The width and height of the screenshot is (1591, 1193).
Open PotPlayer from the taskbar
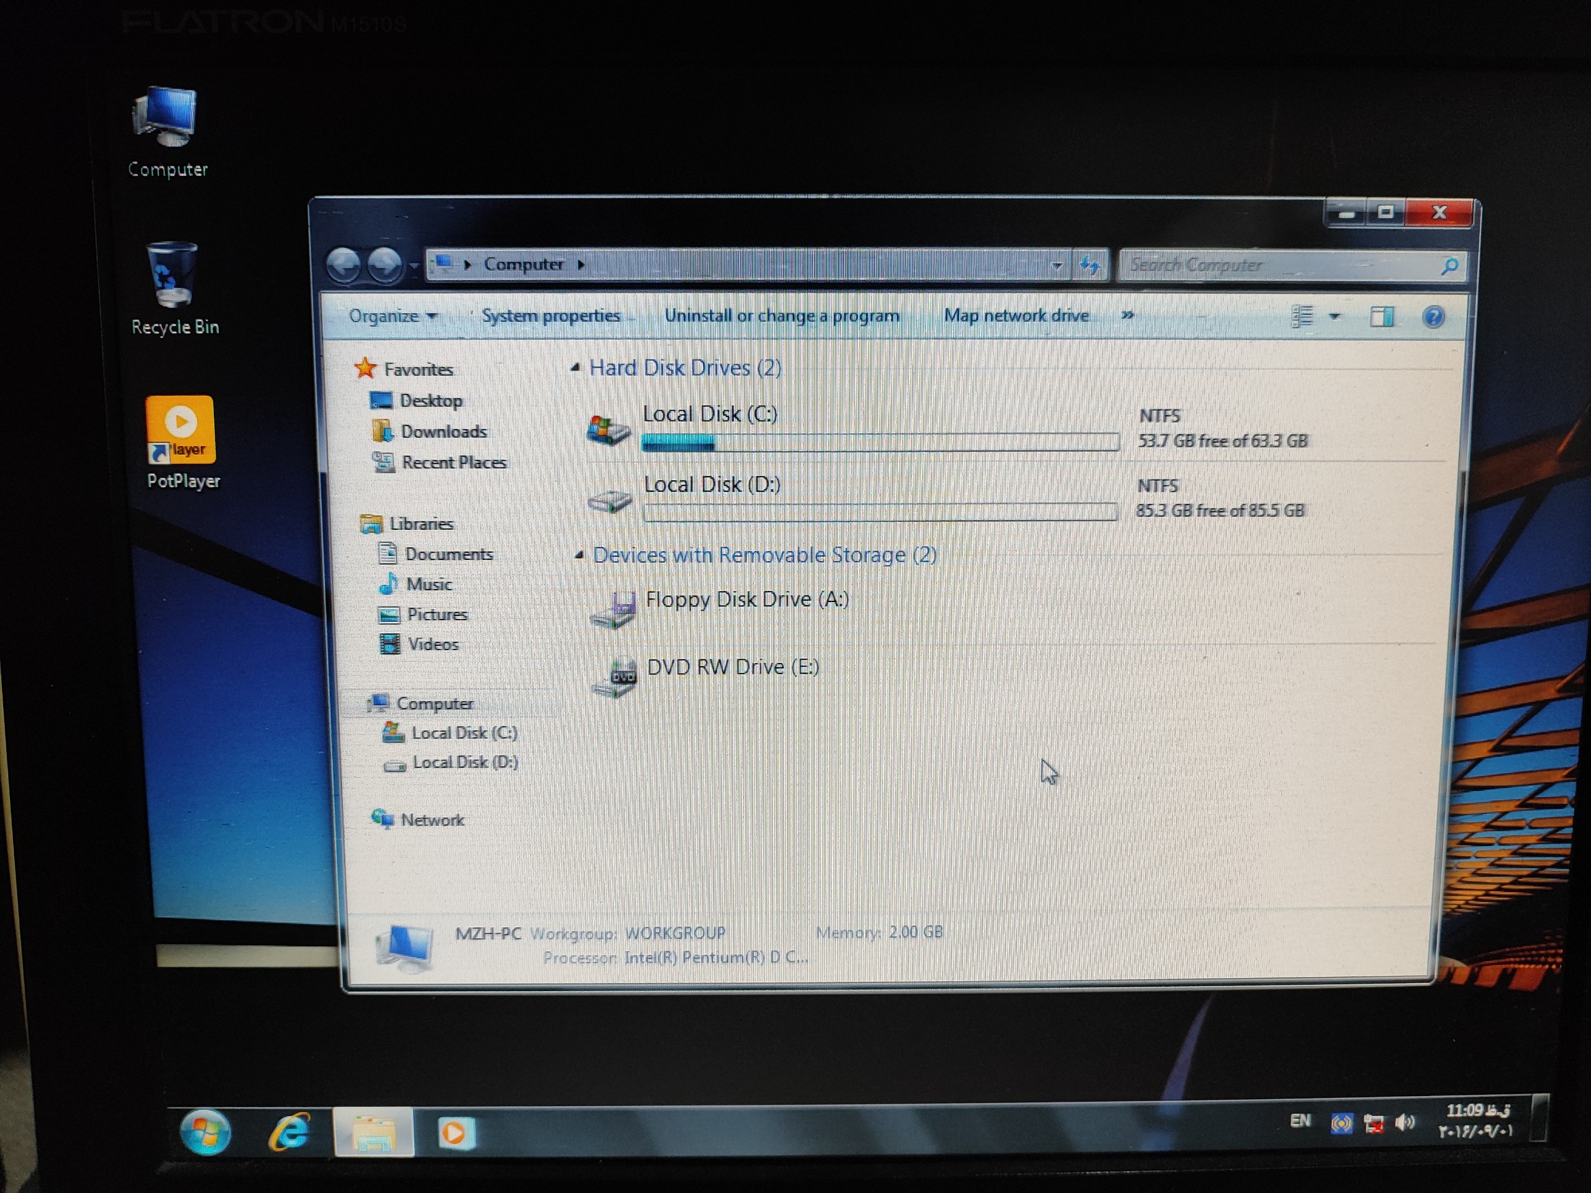click(x=456, y=1133)
